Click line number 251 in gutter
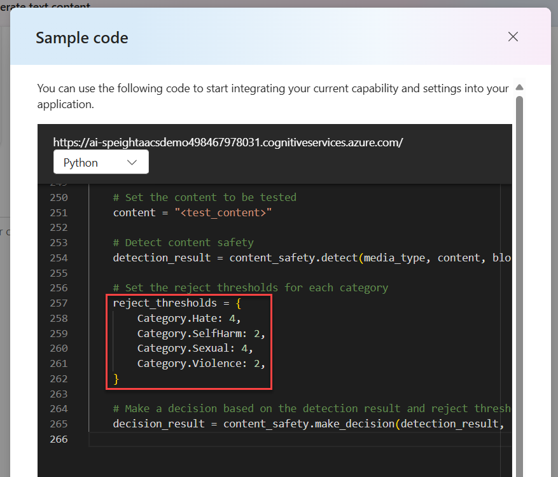This screenshot has height=477, width=558. tap(59, 212)
